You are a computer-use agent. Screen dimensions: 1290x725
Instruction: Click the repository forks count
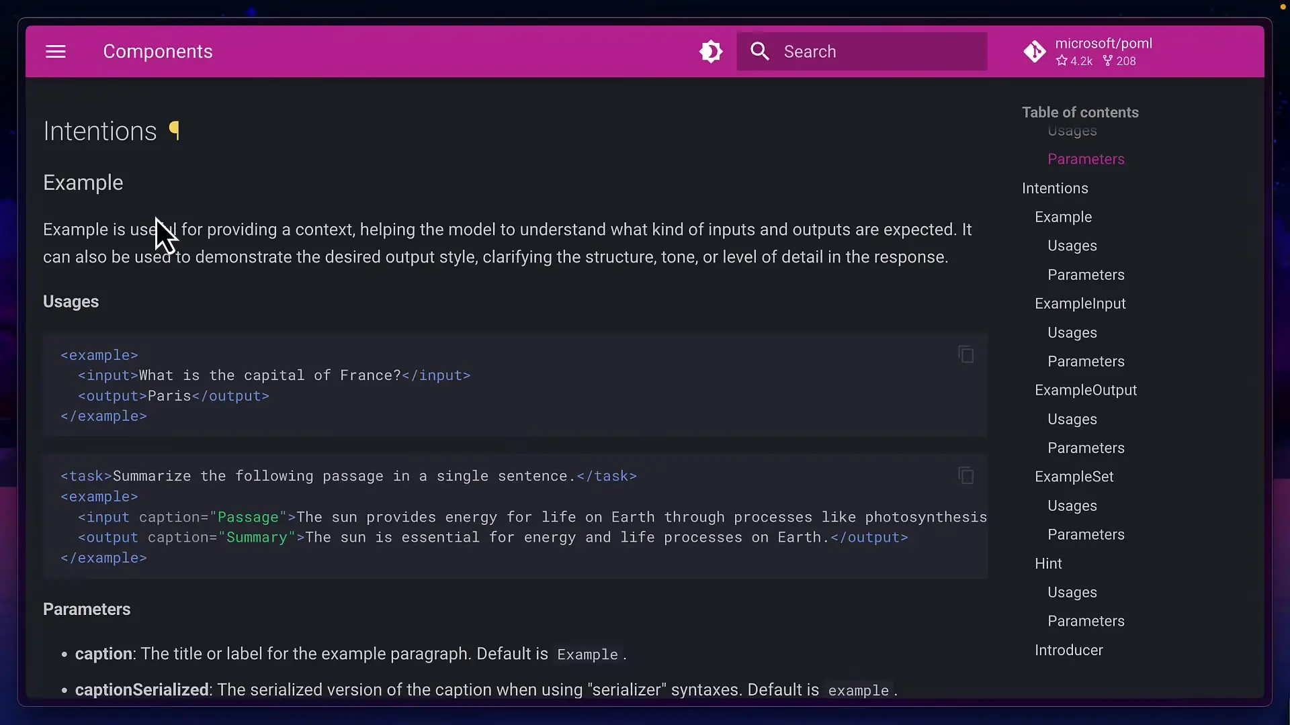(x=1120, y=61)
